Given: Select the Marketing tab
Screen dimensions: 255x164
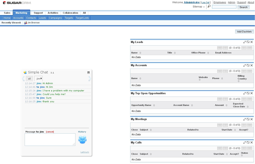Looking at the screenshot, I should point(22,13).
